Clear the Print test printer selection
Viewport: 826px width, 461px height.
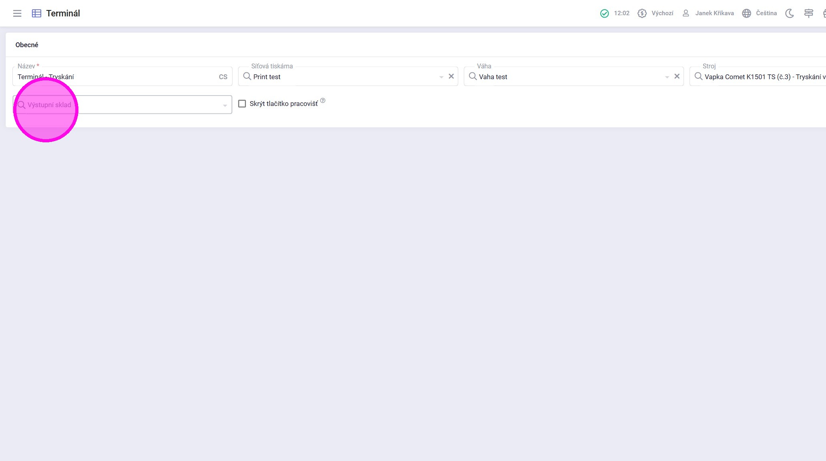[451, 76]
